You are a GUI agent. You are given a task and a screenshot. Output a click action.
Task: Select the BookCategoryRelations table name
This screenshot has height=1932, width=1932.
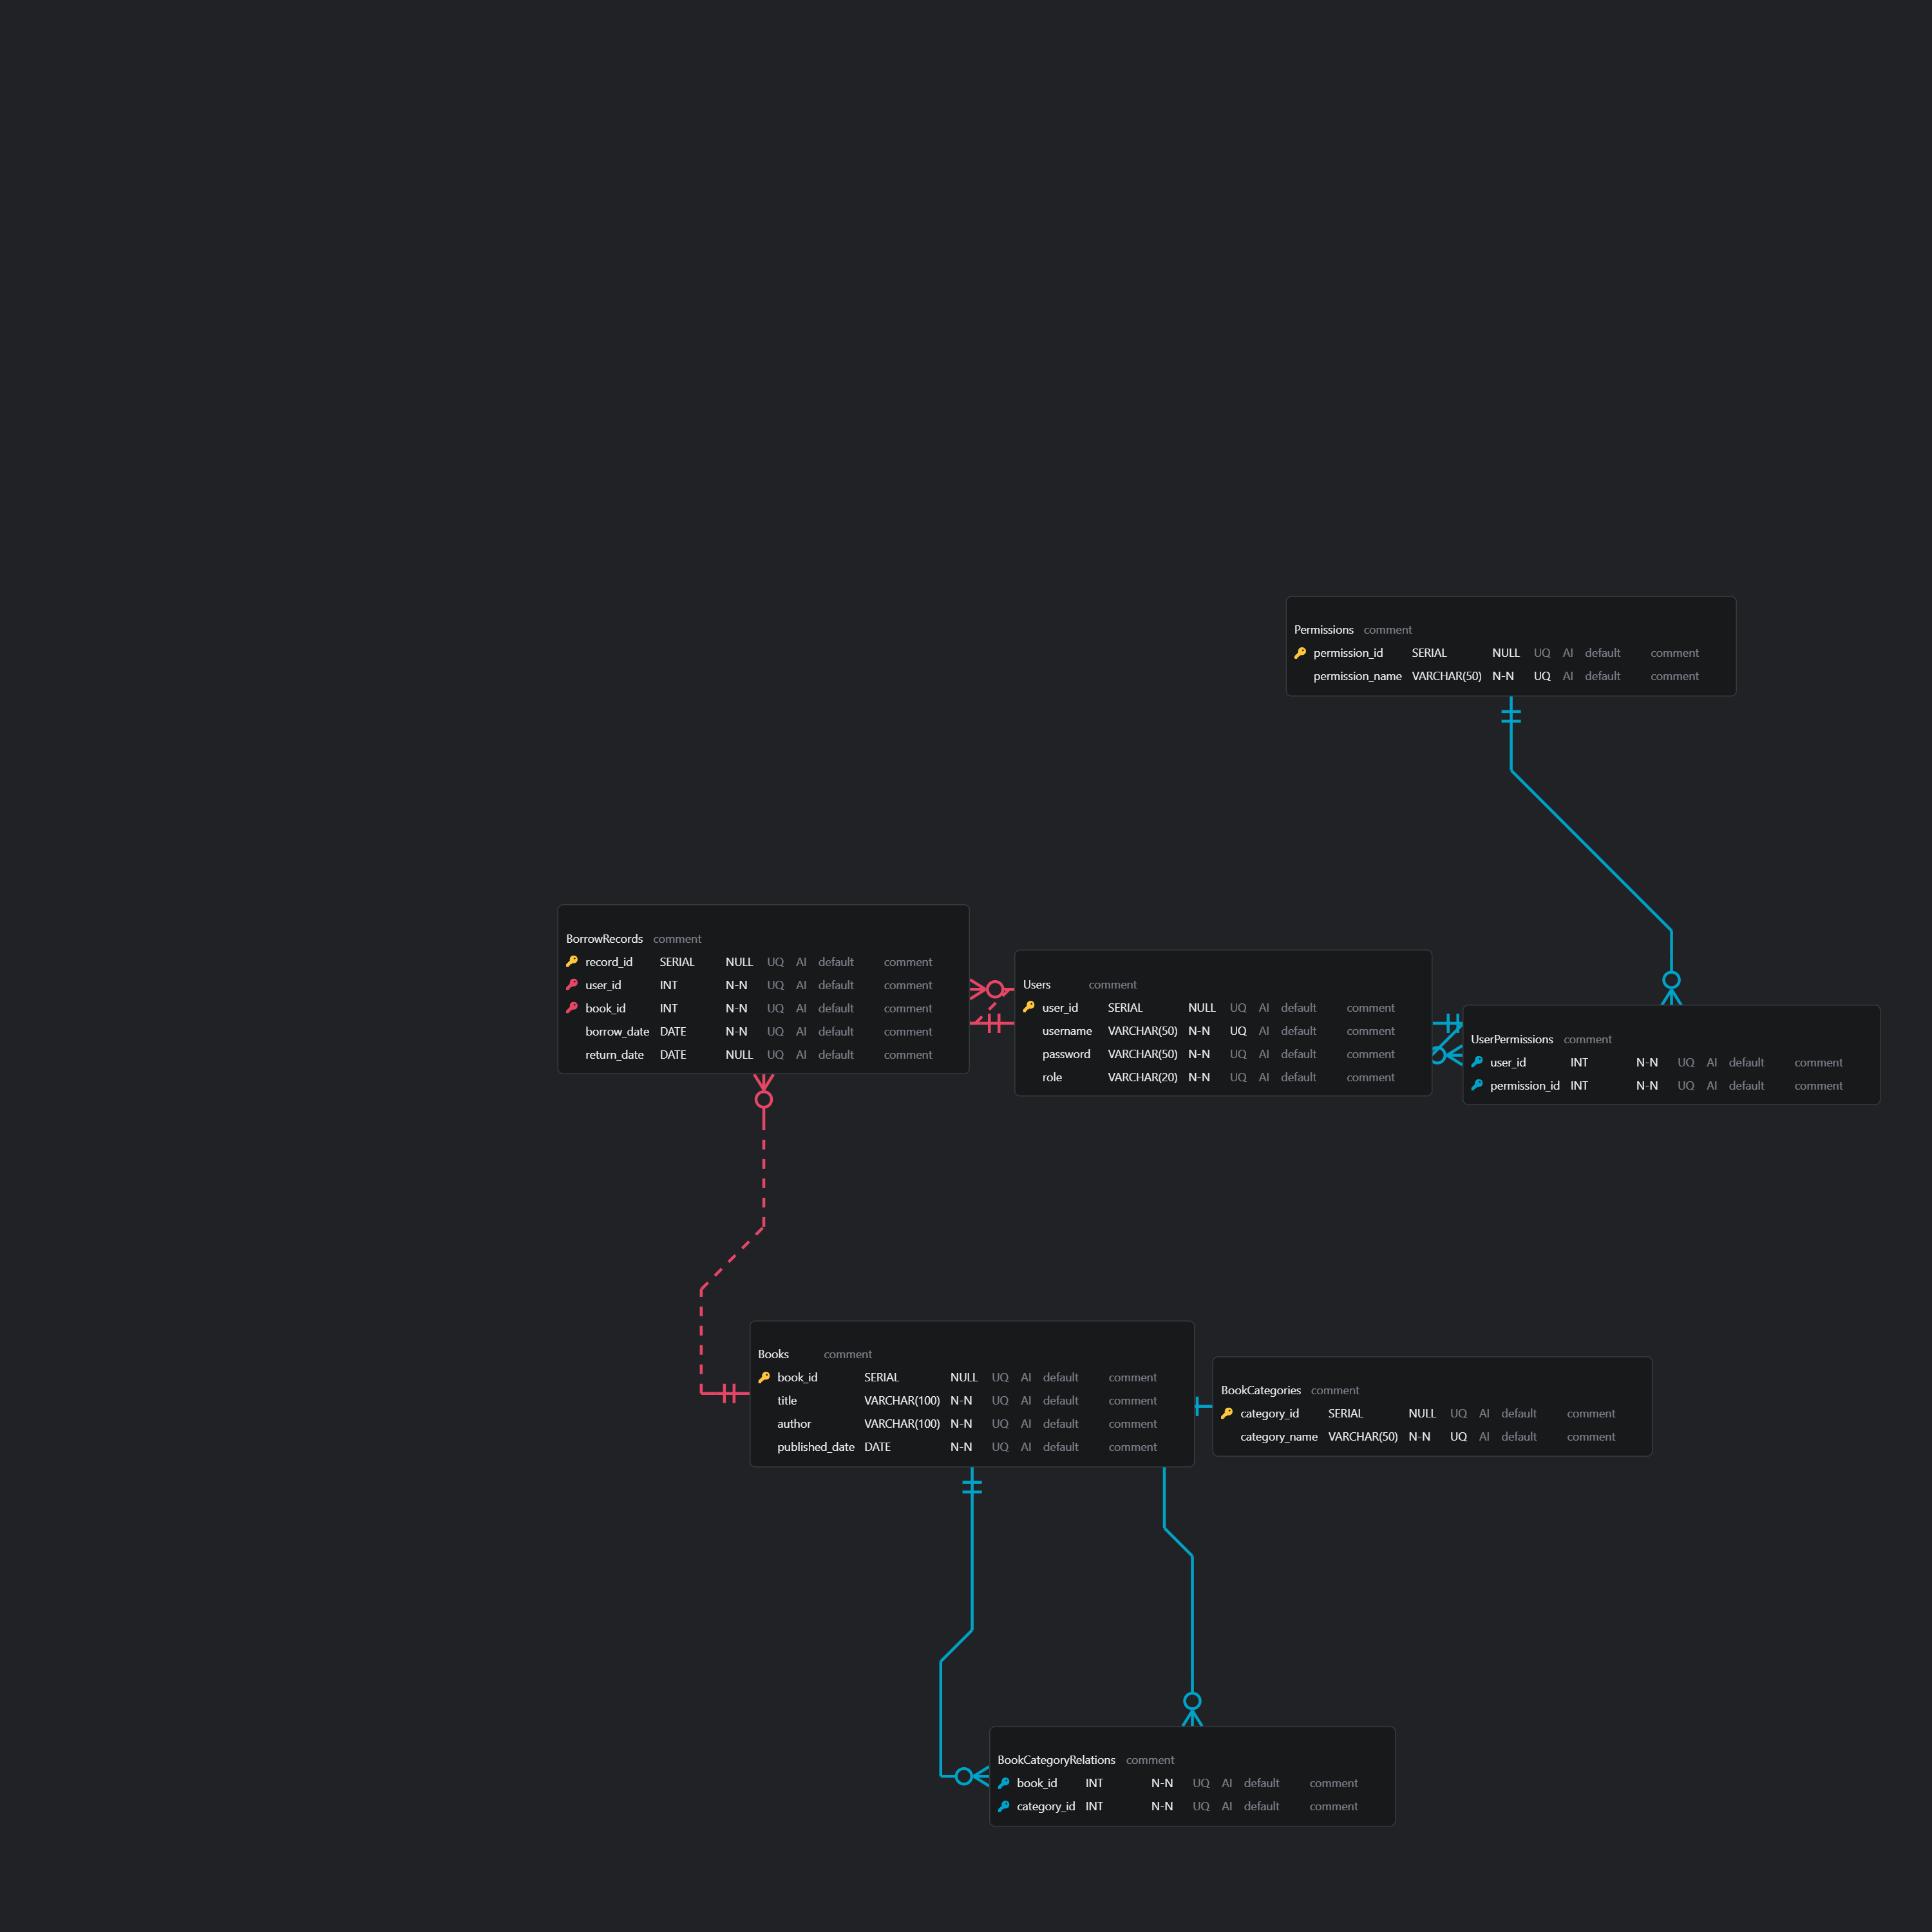click(x=1056, y=1760)
